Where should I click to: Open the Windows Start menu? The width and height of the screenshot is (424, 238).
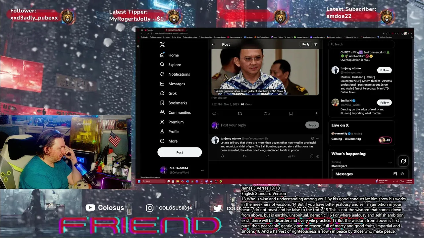click(x=139, y=181)
